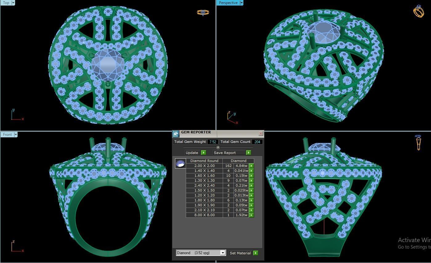Select the 8.00 X 8.00 size cell
431x263 pixels.
coord(204,215)
